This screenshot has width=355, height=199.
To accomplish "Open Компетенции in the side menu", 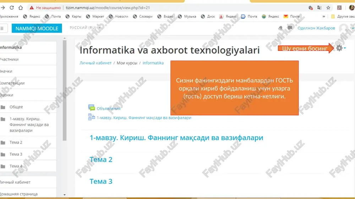I will tap(28, 83).
